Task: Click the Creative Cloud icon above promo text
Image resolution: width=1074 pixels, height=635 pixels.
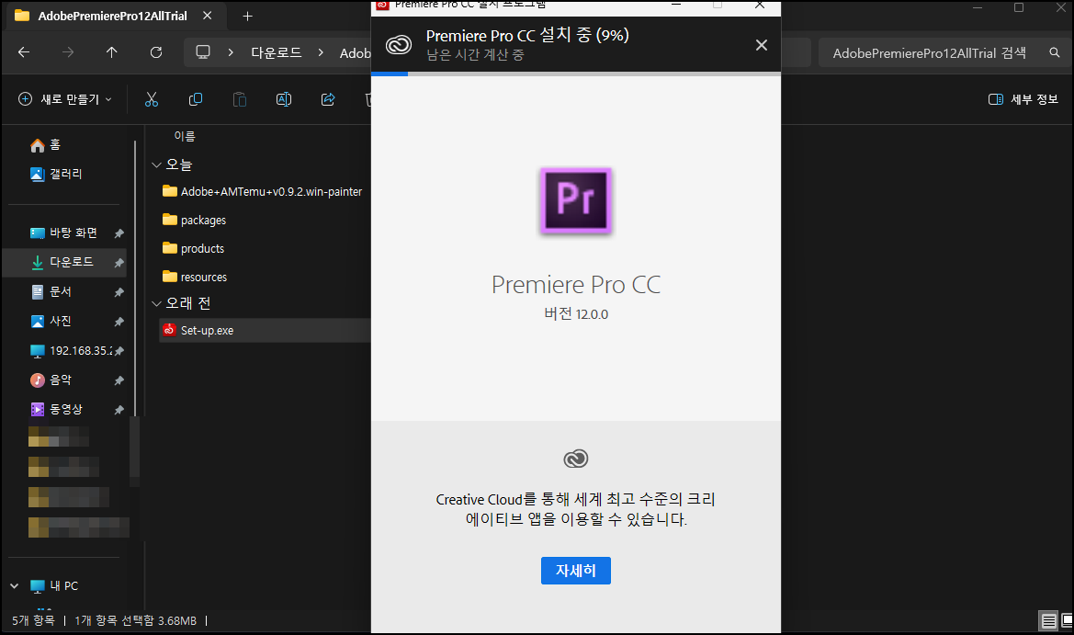Action: pos(575,459)
